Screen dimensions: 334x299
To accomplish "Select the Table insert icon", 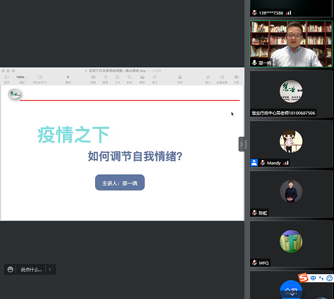I will coord(93,77).
